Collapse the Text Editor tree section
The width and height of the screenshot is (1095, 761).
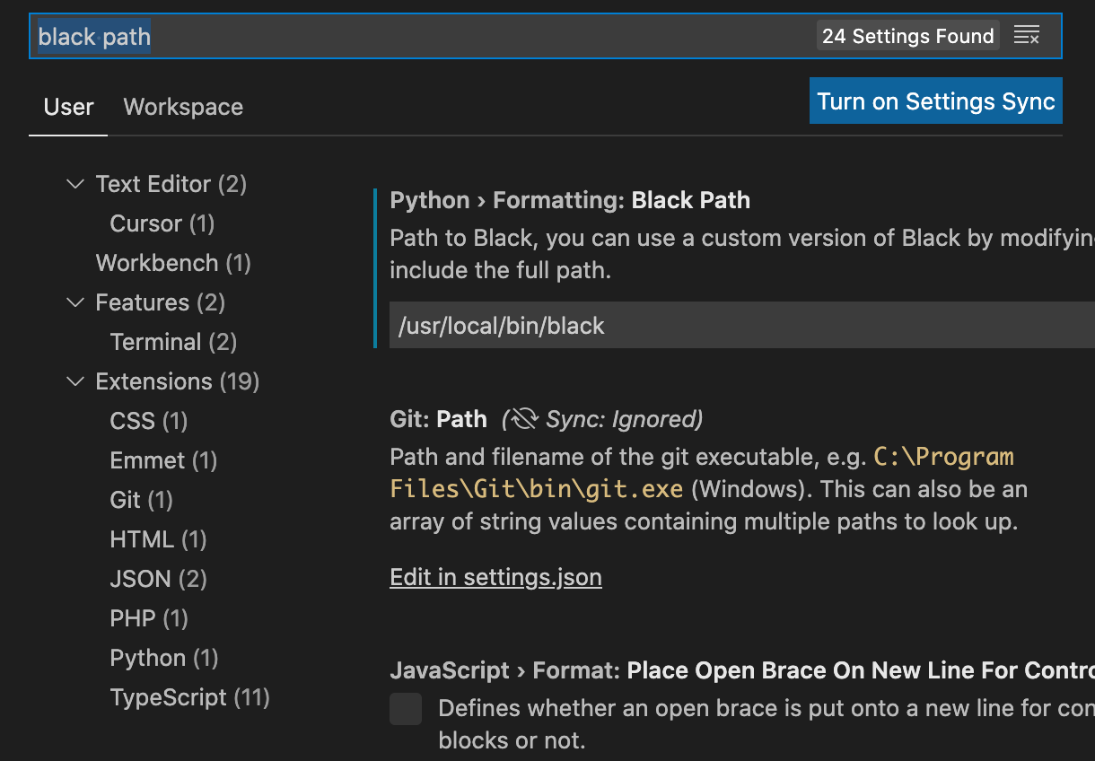tap(75, 184)
